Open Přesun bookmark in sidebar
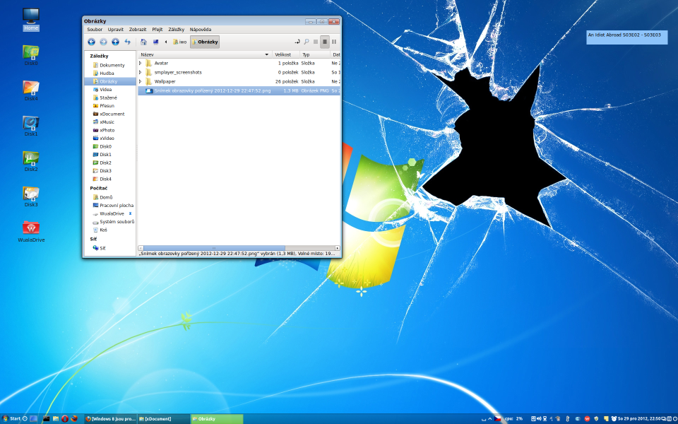The image size is (678, 424). pyautogui.click(x=110, y=105)
